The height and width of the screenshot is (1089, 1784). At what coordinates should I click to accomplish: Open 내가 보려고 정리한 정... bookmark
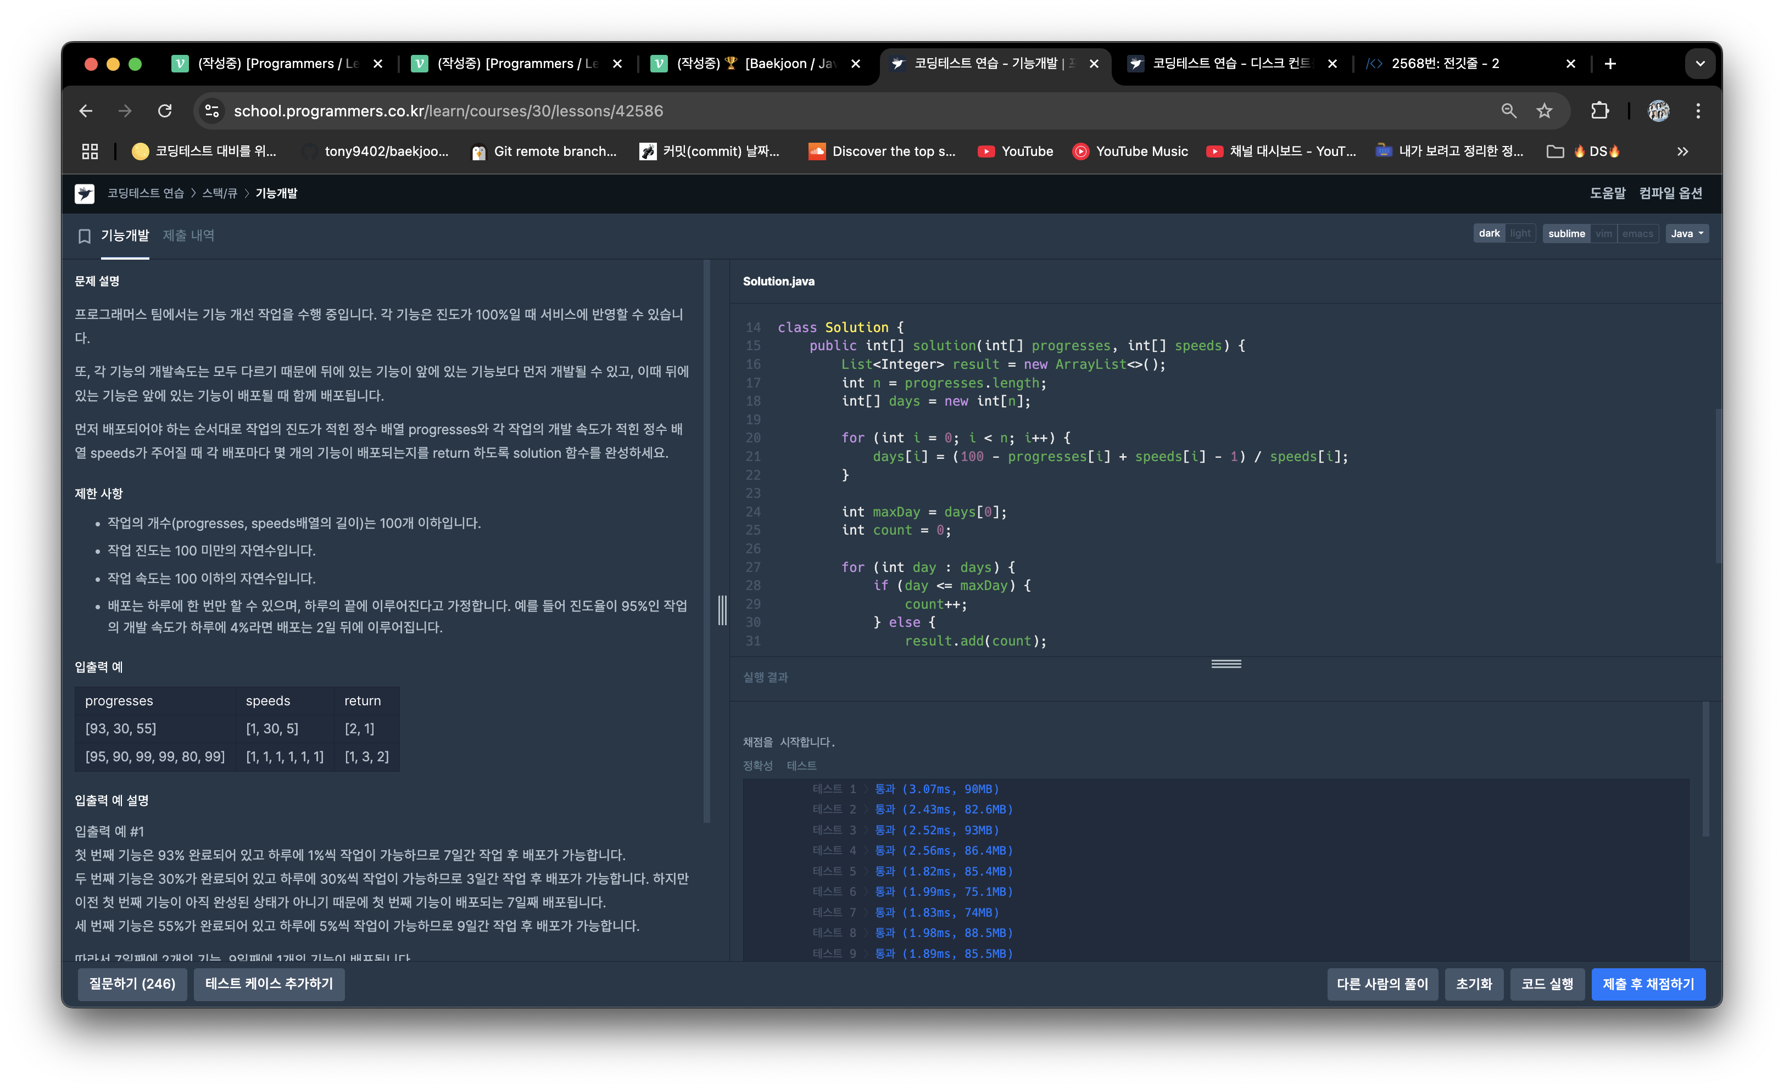pyautogui.click(x=1450, y=151)
